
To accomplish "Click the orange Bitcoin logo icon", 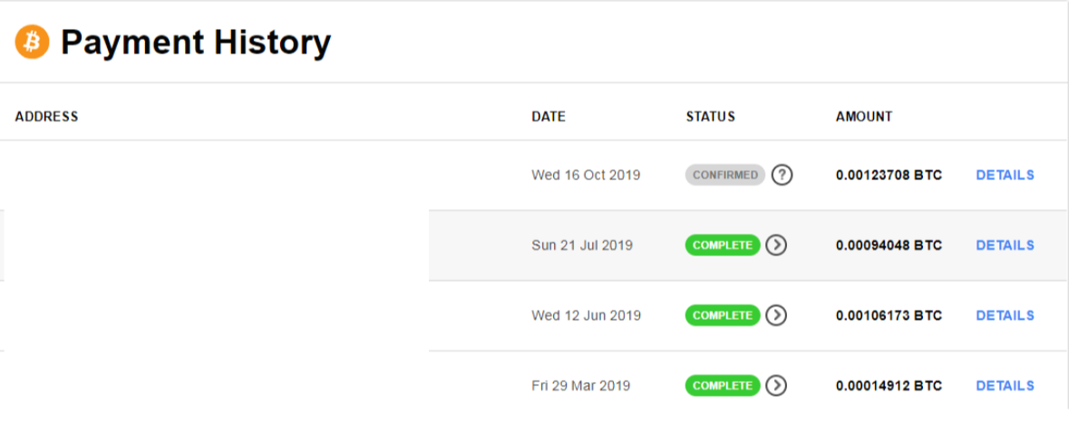I will pos(32,43).
